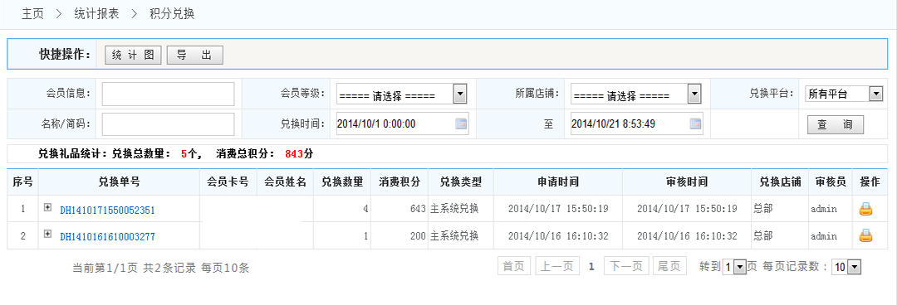
Task: Open the 兑换平台 所有平台 dropdown
Action: point(844,94)
